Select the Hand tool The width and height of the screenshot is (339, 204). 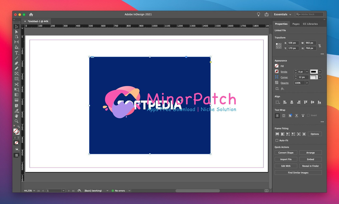click(16, 116)
